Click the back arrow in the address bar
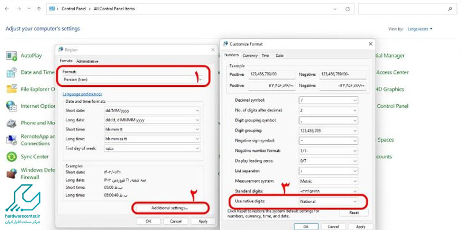 pos(7,9)
